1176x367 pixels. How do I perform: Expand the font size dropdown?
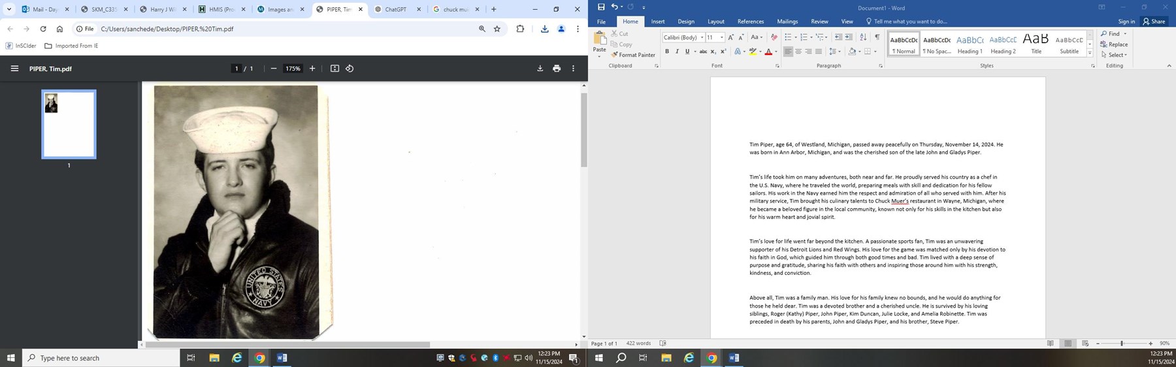(x=722, y=38)
